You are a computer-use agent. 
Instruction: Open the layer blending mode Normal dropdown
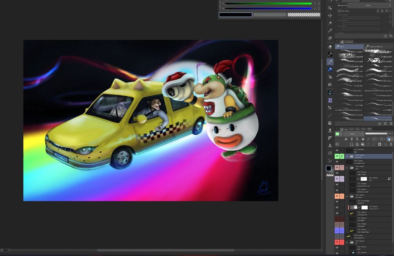[353, 134]
